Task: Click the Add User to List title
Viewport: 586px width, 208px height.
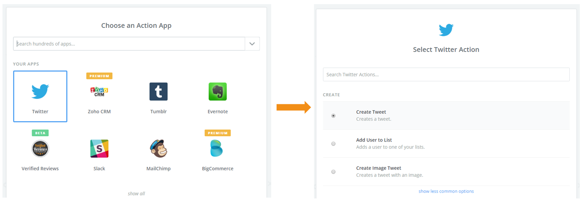Action: pyautogui.click(x=374, y=140)
